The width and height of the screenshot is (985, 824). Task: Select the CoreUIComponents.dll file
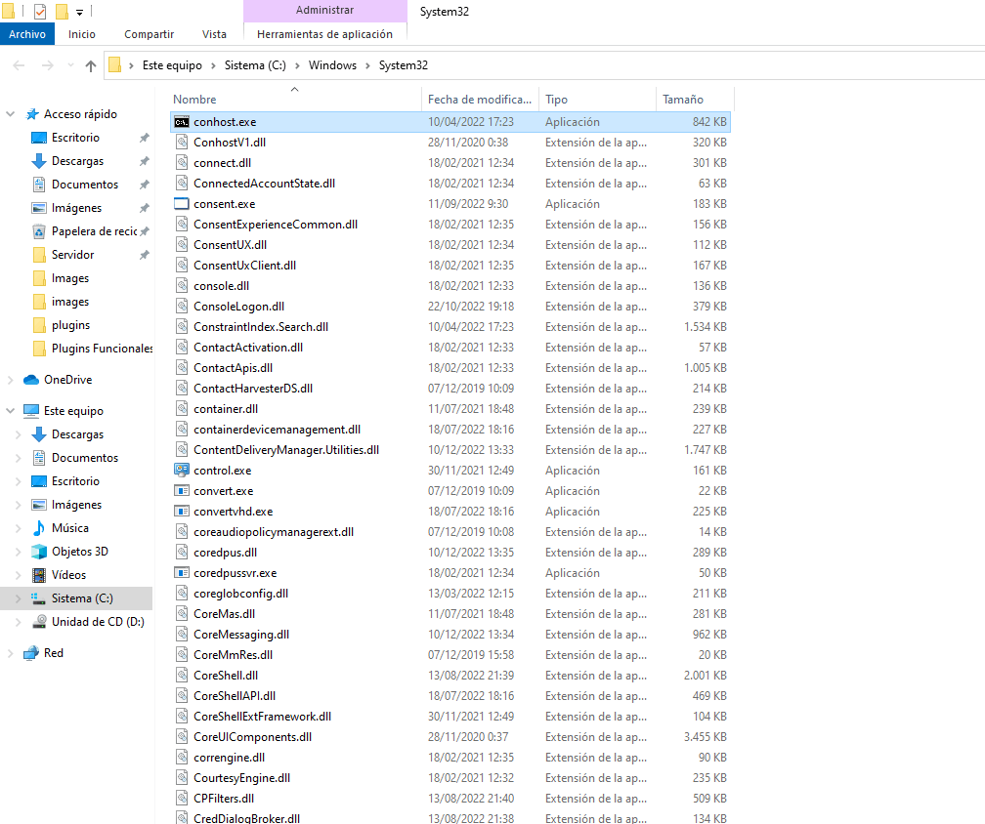[x=450, y=737]
